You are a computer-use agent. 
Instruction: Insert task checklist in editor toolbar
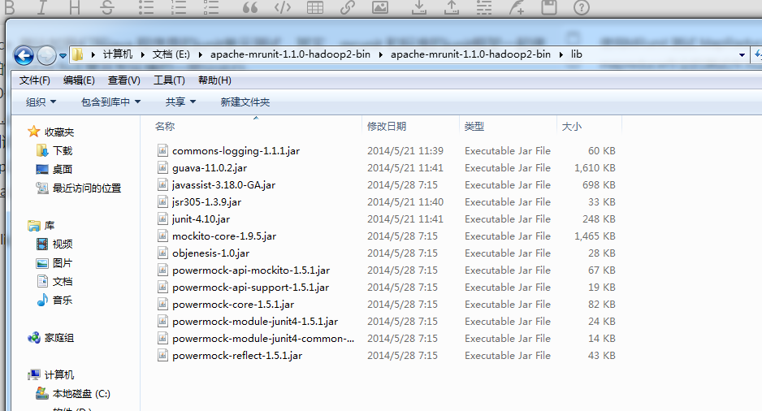coord(211,7)
